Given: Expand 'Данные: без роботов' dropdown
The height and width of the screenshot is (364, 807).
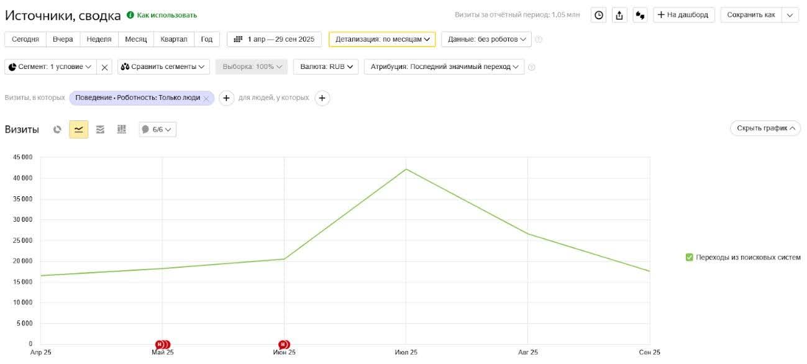Looking at the screenshot, I should (x=486, y=39).
